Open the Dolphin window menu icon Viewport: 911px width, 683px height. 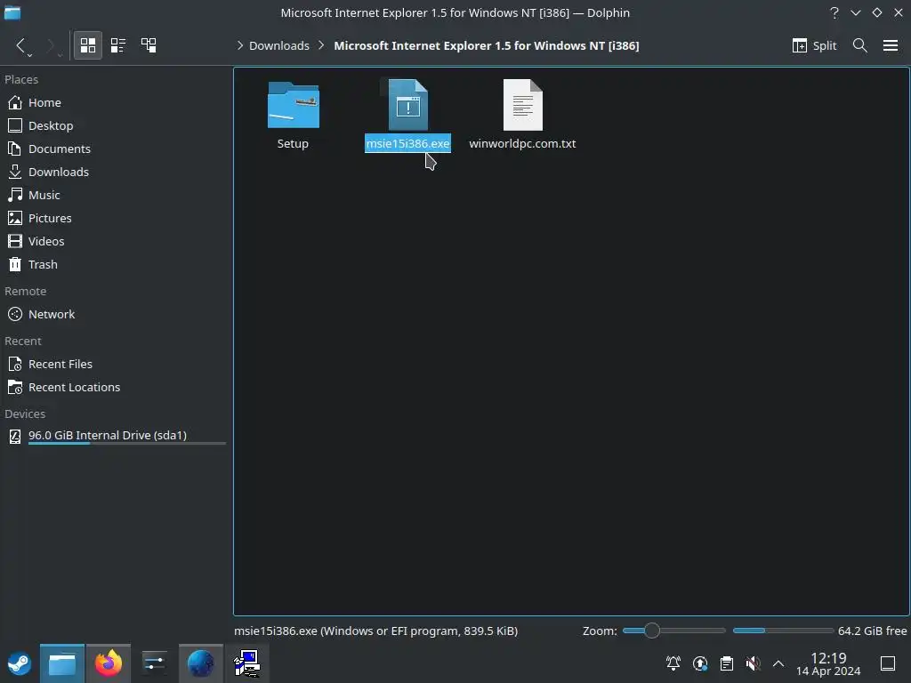click(x=12, y=12)
